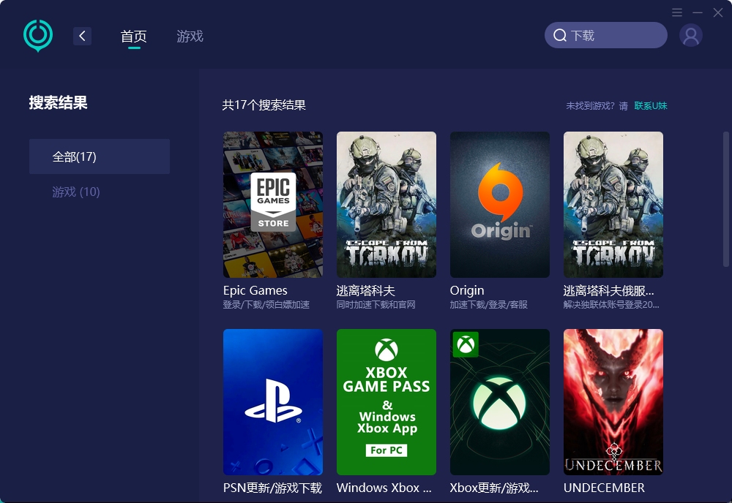The width and height of the screenshot is (732, 503).
Task: Click the 联系U妹 link
Action: (x=651, y=106)
